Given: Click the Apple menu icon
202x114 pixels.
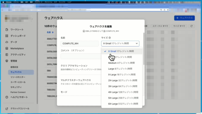Looking at the screenshot, I should click(x=3, y=2).
